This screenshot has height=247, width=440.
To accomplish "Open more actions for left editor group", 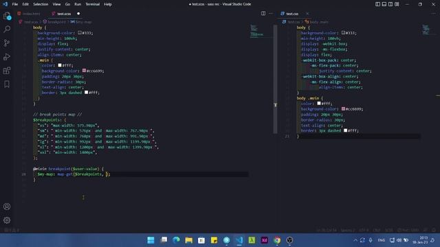I will coord(270,14).
